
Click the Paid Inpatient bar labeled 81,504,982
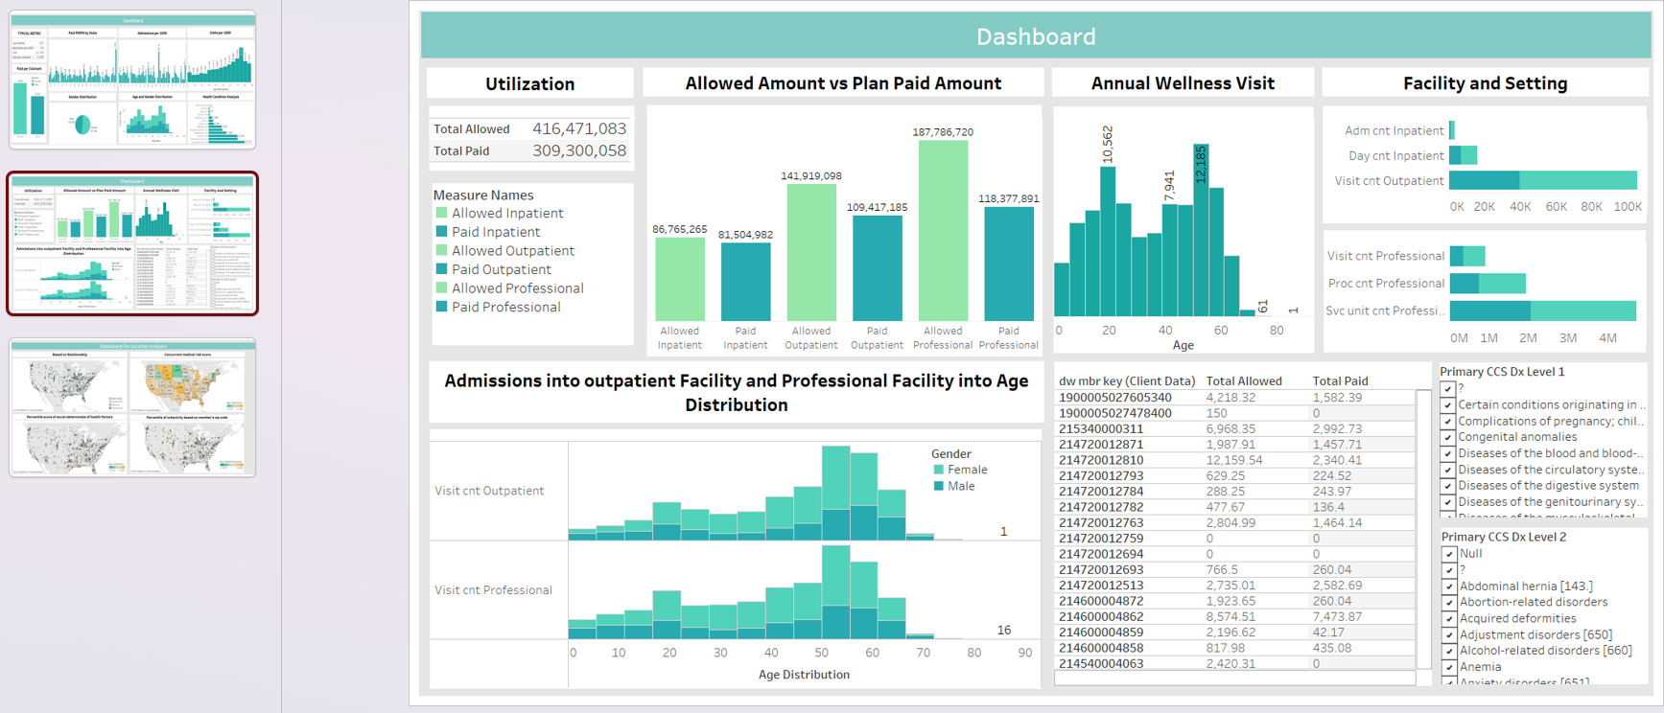coord(745,282)
